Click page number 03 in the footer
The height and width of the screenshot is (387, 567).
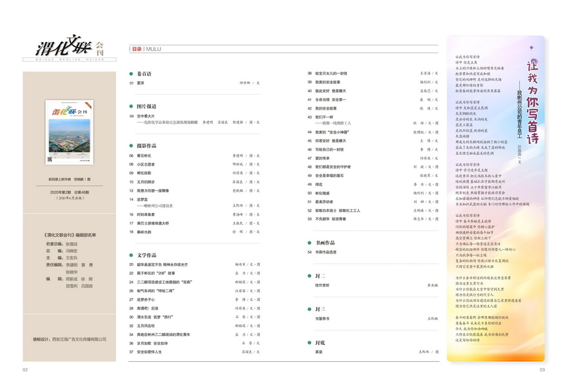pyautogui.click(x=542, y=370)
